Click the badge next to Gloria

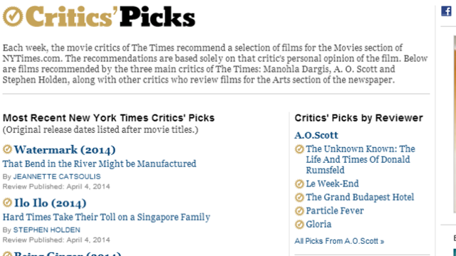(299, 225)
